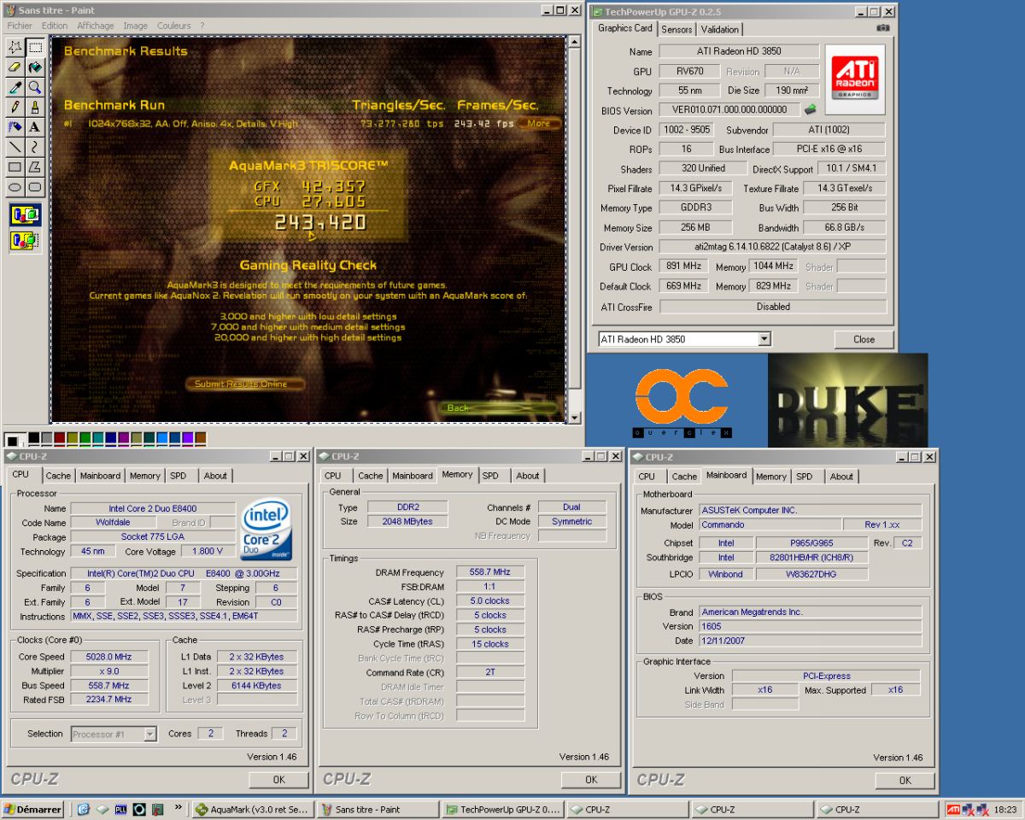This screenshot has width=1025, height=820.
Task: Switch to TechPowerUp GPU-Z taskbar button
Action: [503, 809]
